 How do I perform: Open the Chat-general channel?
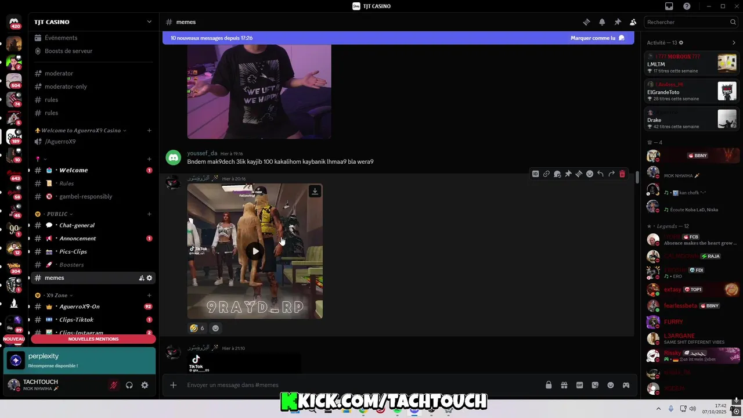(x=93, y=225)
